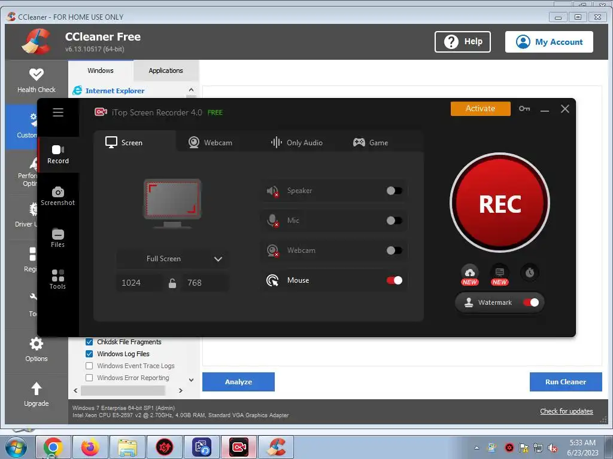Open the Windows Start menu
The image size is (613, 459).
click(x=16, y=447)
